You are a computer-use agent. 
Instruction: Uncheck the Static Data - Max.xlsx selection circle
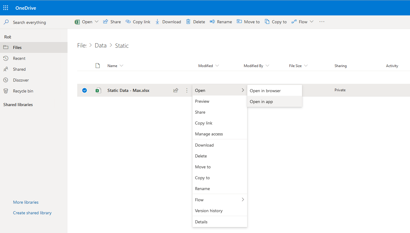(x=84, y=90)
